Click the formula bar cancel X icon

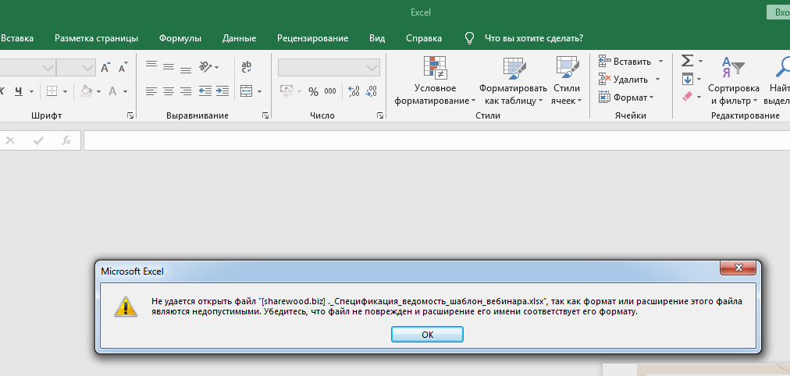[x=10, y=140]
